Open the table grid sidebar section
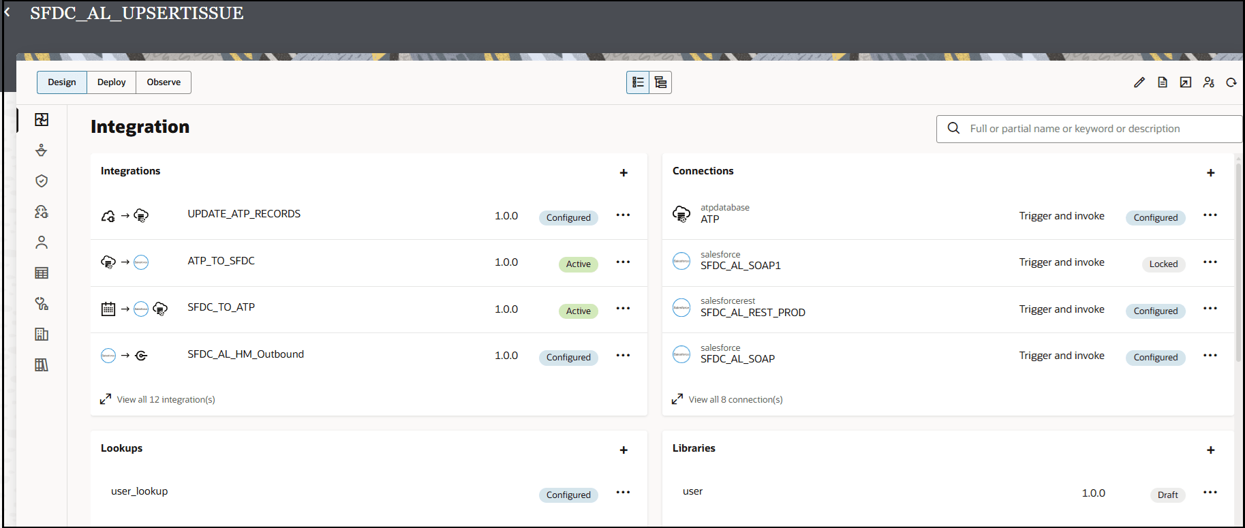This screenshot has width=1245, height=528. 42,273
